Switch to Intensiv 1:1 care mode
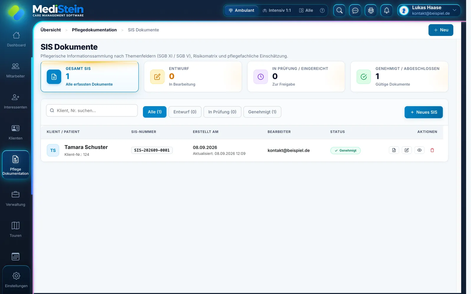The height and width of the screenshot is (294, 471). click(x=277, y=11)
